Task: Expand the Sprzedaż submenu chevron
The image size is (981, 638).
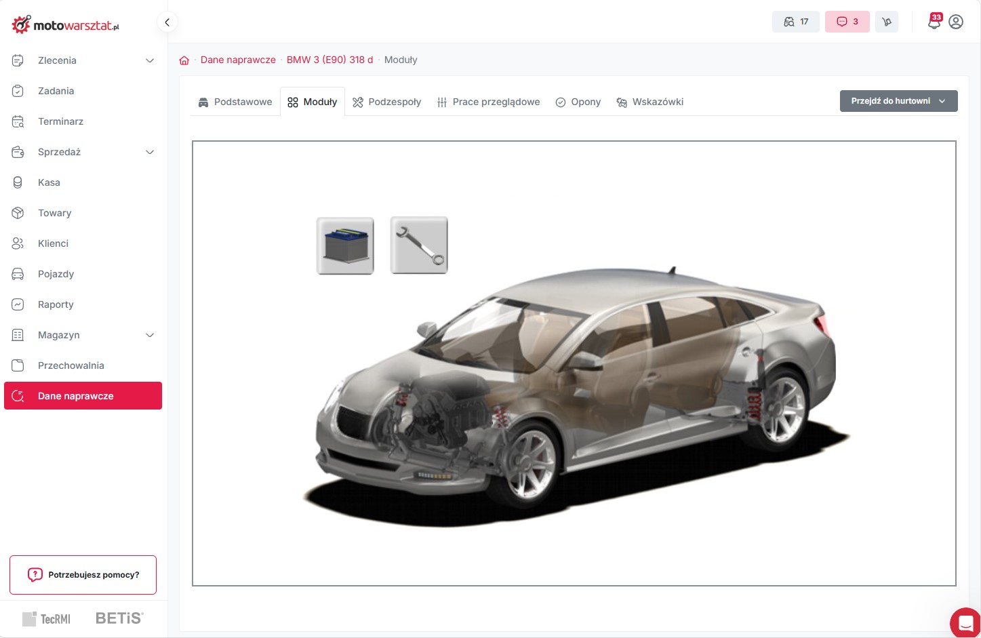Action: pyautogui.click(x=150, y=152)
